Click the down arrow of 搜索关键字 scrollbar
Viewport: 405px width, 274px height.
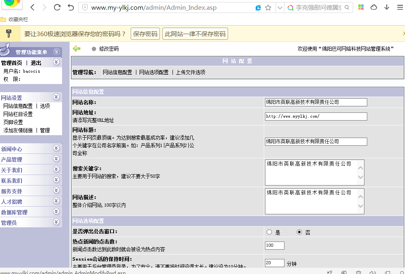(361, 177)
